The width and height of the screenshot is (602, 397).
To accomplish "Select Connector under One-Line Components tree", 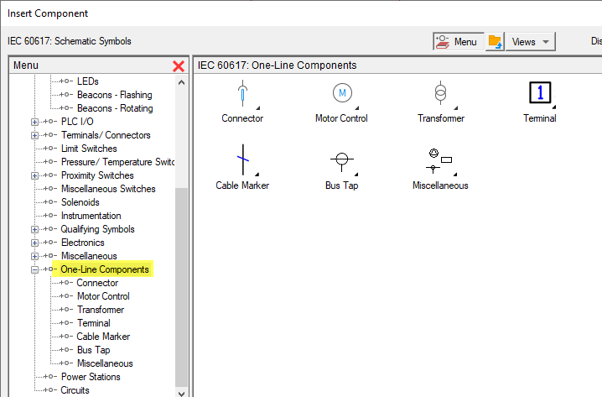I will coord(97,283).
